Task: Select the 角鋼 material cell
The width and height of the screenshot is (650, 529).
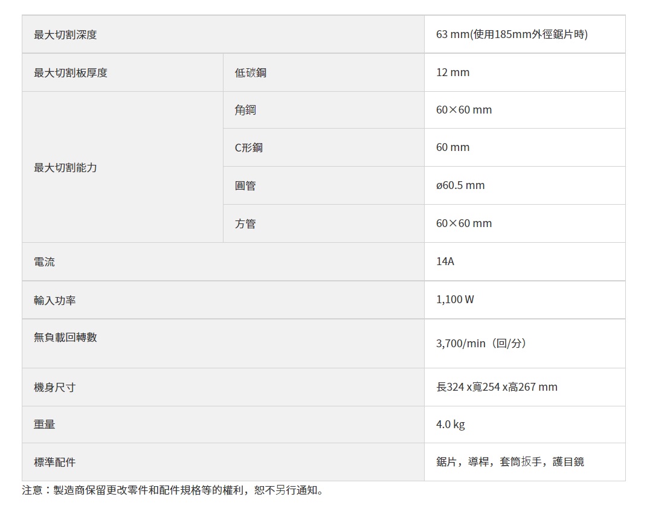Action: (x=245, y=110)
